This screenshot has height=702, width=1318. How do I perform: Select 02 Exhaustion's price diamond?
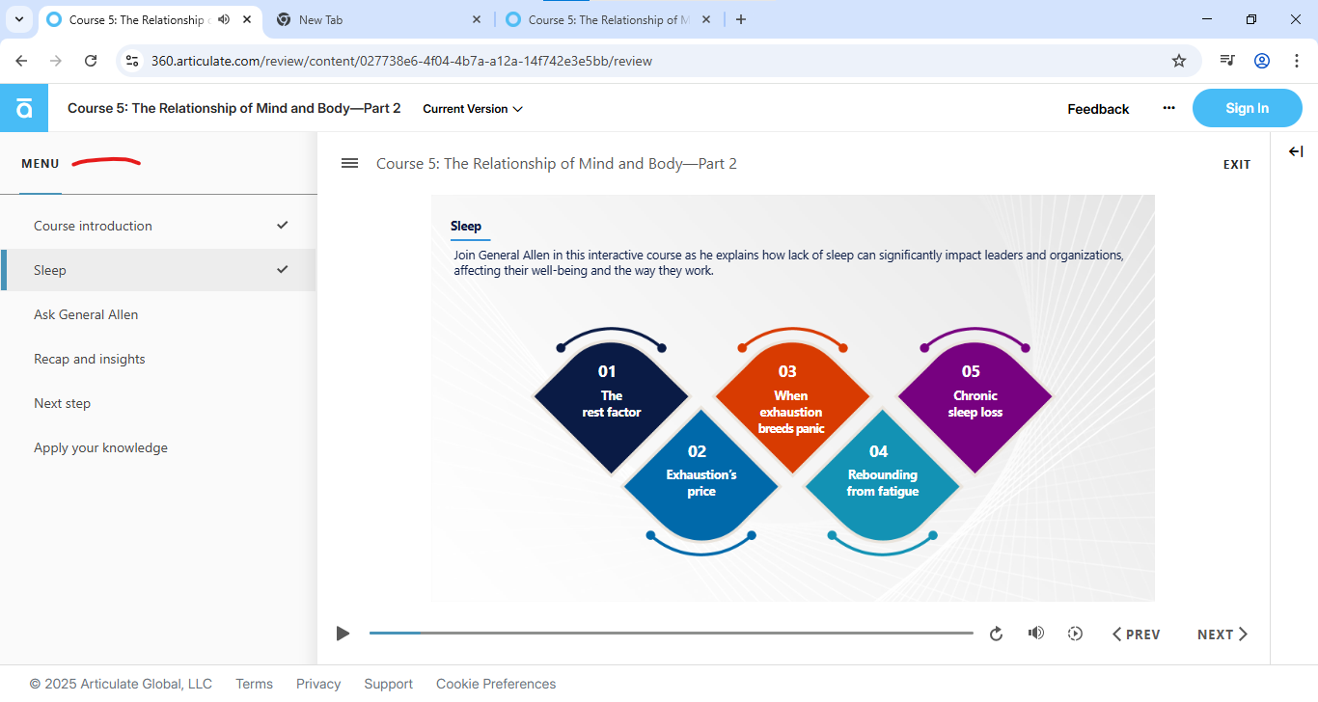(x=701, y=474)
